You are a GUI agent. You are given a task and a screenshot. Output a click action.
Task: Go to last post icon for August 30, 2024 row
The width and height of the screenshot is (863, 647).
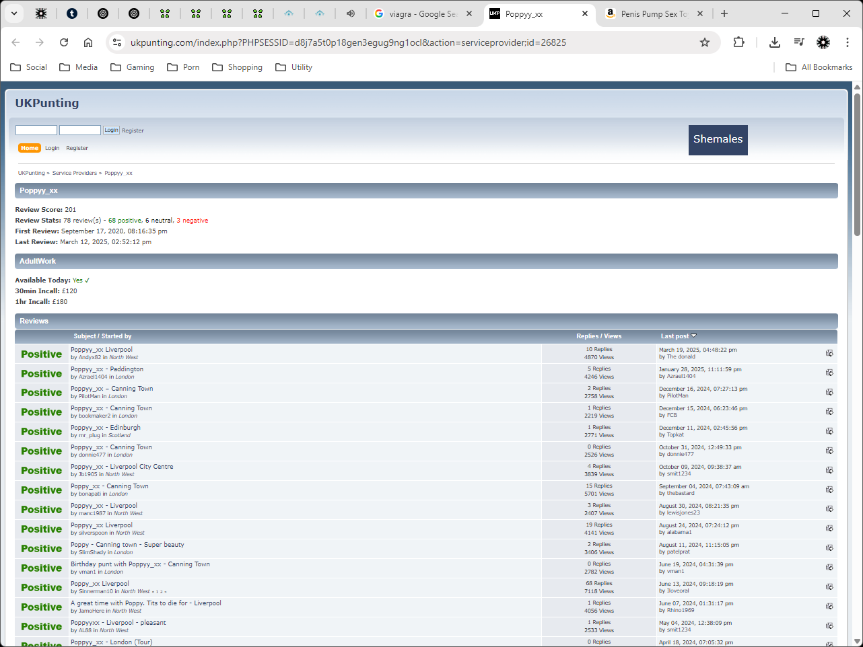pos(829,509)
